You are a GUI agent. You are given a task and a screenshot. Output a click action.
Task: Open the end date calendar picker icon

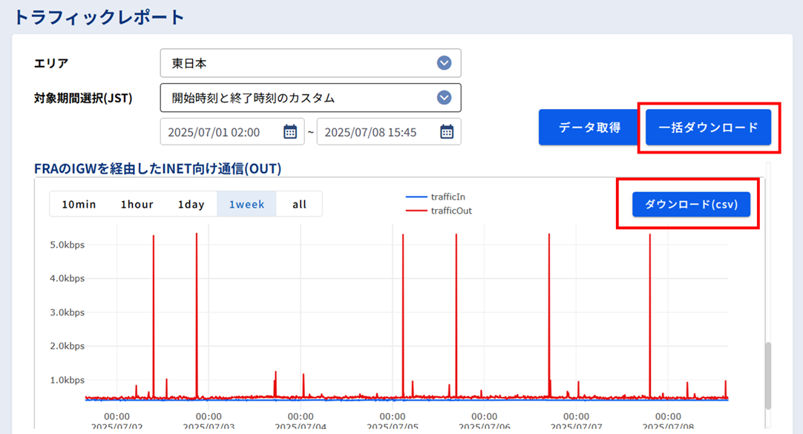447,132
